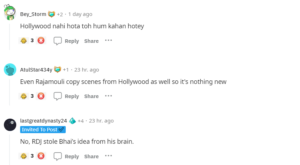300x165 pixels.
Task: Open more options for Bey_Storm's comment
Action: (108, 40)
